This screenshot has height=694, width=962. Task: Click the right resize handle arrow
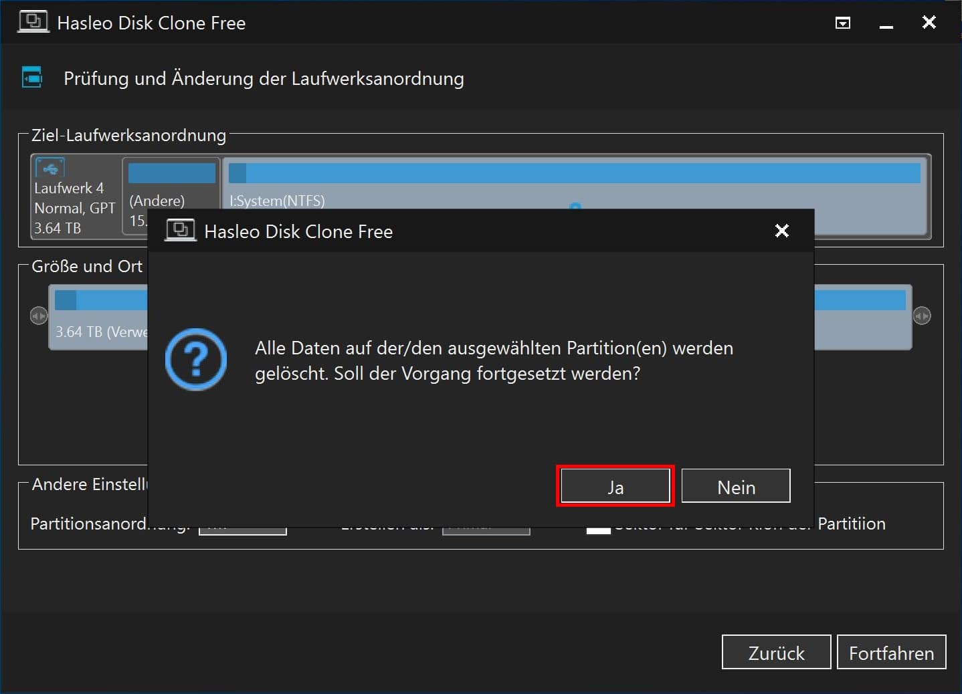point(922,316)
